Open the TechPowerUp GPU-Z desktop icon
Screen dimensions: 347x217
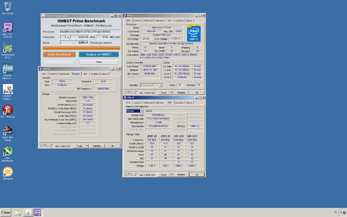pos(8,51)
